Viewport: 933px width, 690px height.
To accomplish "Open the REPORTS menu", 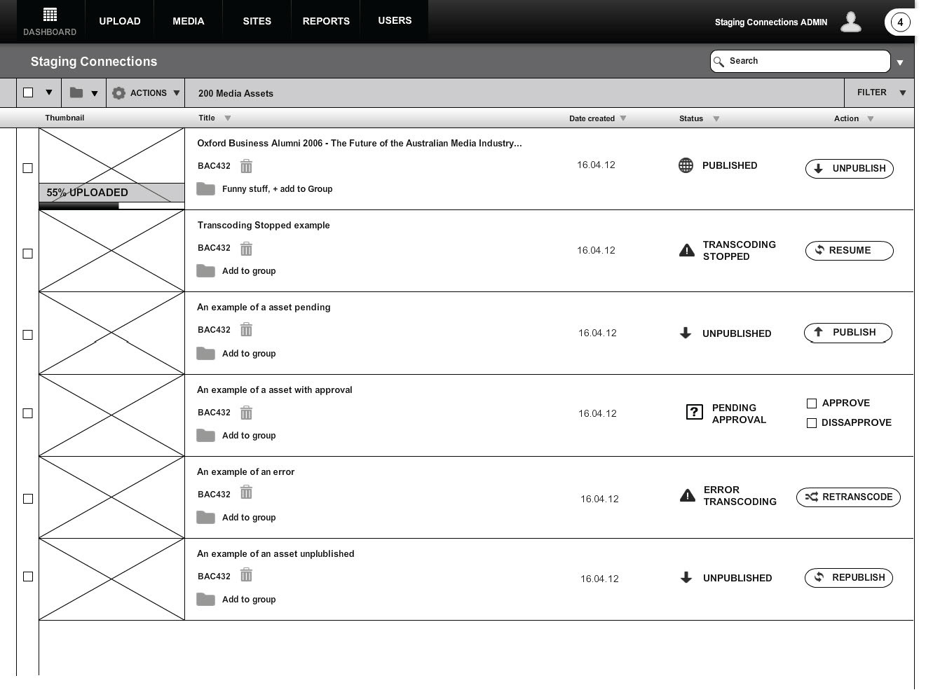I will point(326,21).
